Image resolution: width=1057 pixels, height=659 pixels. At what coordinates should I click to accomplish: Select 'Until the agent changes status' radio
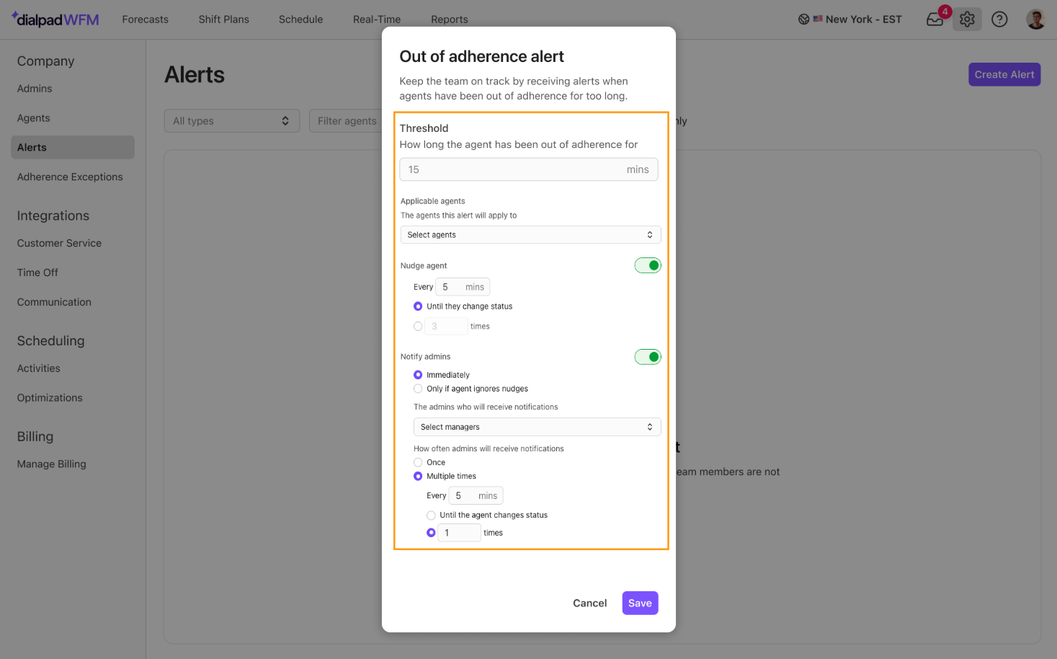[431, 515]
